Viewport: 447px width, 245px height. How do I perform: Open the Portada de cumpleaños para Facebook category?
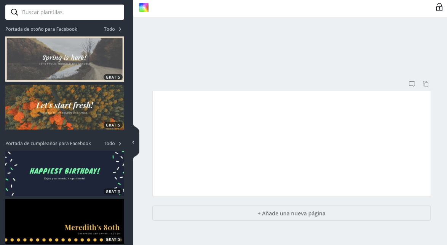[x=48, y=144]
